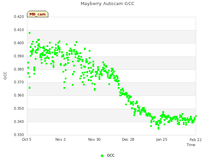Click the Oct 5 x-axis label
The height and width of the screenshot is (162, 216).
[x=27, y=139]
